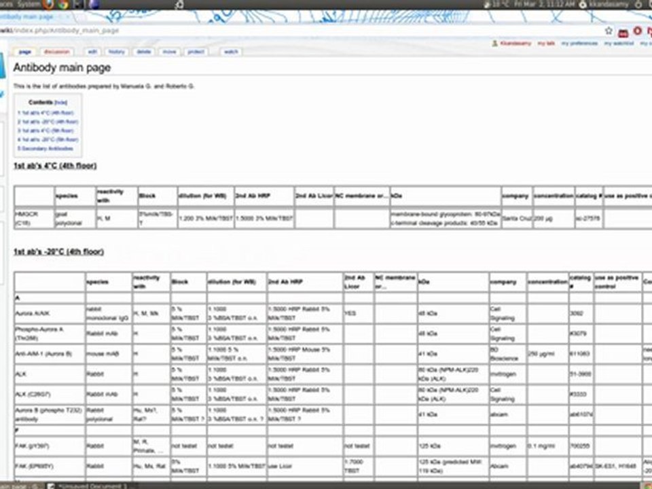The height and width of the screenshot is (489, 652).
Task: Open the terminal launcher in top panel
Action: [78, 5]
